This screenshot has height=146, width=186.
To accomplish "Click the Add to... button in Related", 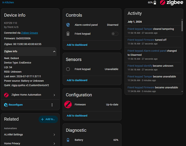I will coord(48,119).
